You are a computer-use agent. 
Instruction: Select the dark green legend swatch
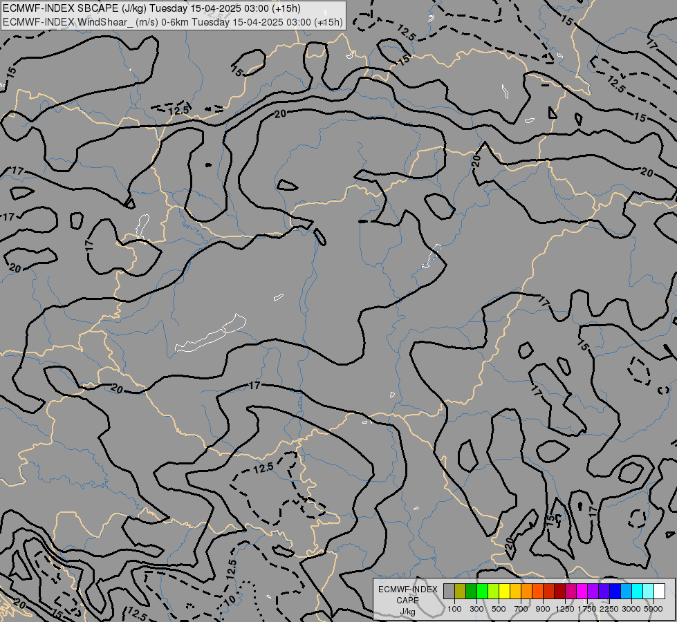472,591
